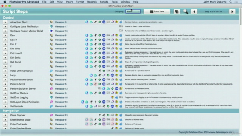Click highlighted running man icon in Perform Script row

pos(95,84)
